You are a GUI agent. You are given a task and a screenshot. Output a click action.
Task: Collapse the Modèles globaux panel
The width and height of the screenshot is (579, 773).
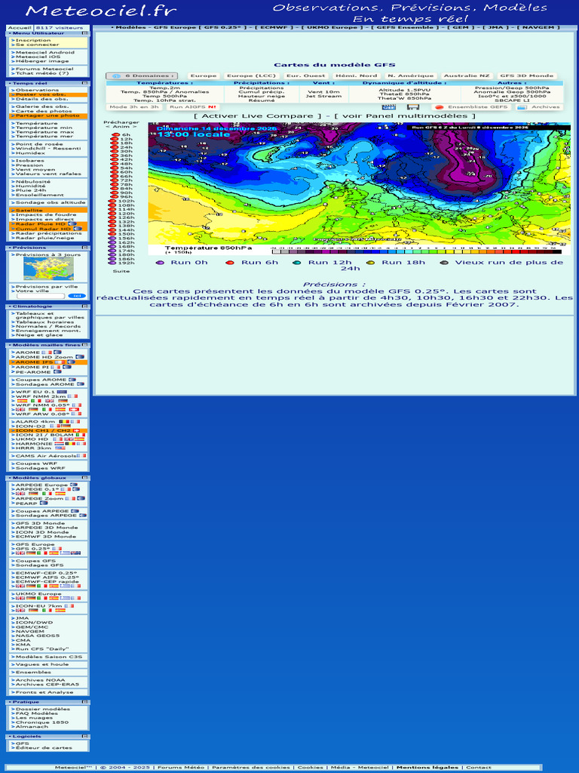coord(84,478)
